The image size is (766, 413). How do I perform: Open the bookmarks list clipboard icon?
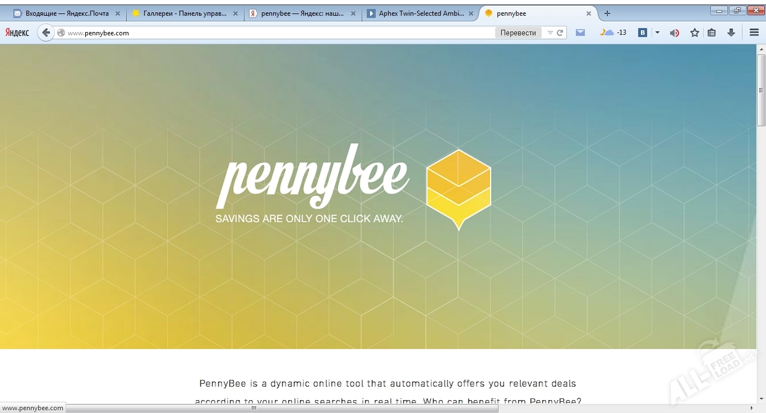pyautogui.click(x=712, y=33)
